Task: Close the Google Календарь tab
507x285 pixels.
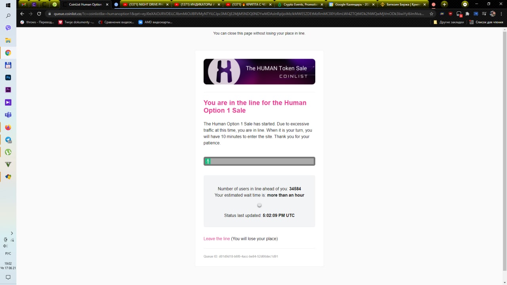Action: pos(374,4)
